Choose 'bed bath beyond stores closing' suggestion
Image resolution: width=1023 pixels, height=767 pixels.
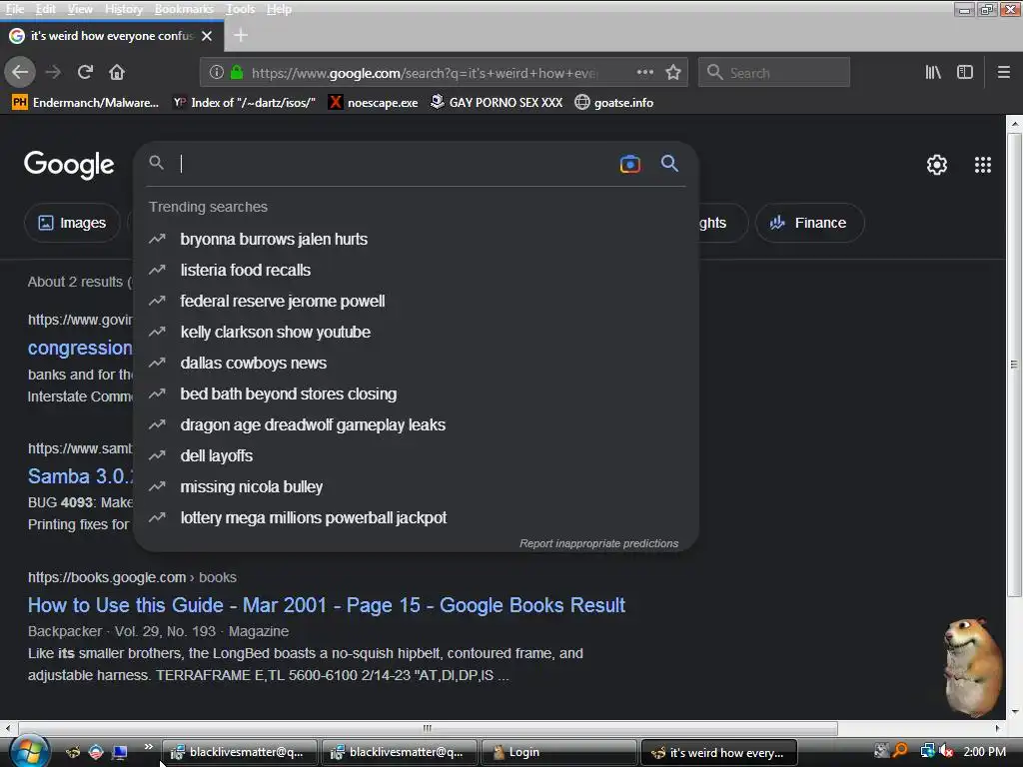click(x=416, y=393)
